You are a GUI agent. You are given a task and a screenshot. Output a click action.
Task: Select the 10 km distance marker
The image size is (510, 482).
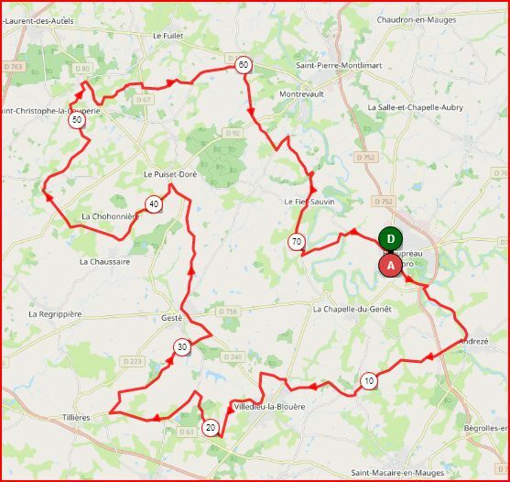(x=369, y=381)
